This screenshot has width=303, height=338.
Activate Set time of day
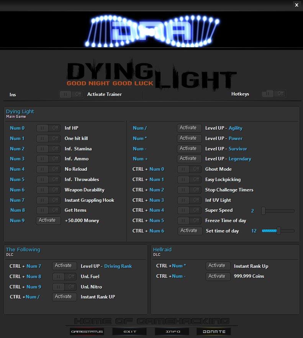[190, 231]
